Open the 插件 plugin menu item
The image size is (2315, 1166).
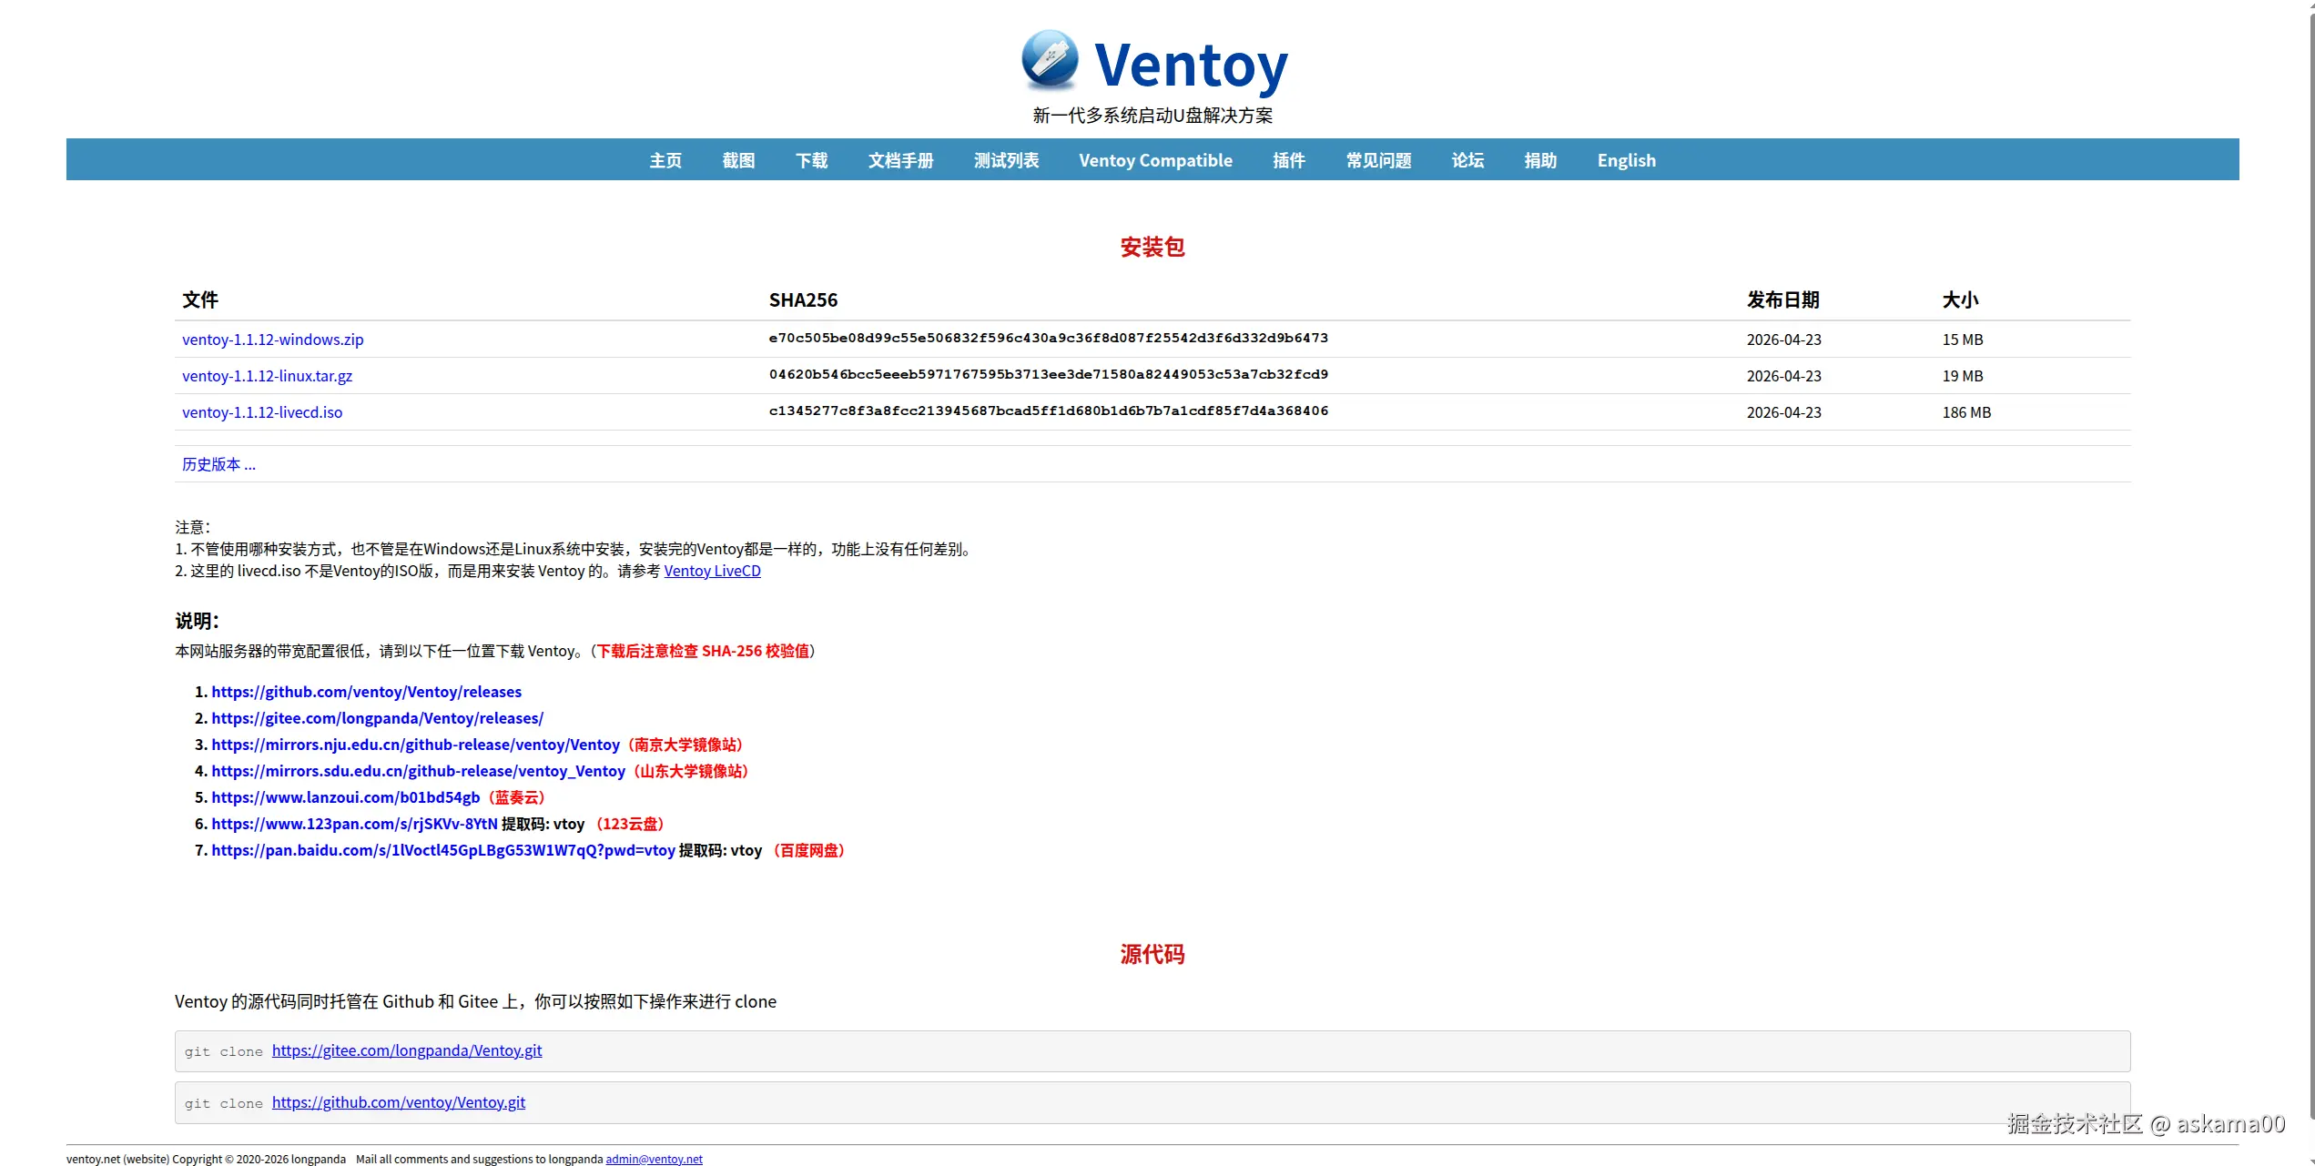click(x=1289, y=160)
